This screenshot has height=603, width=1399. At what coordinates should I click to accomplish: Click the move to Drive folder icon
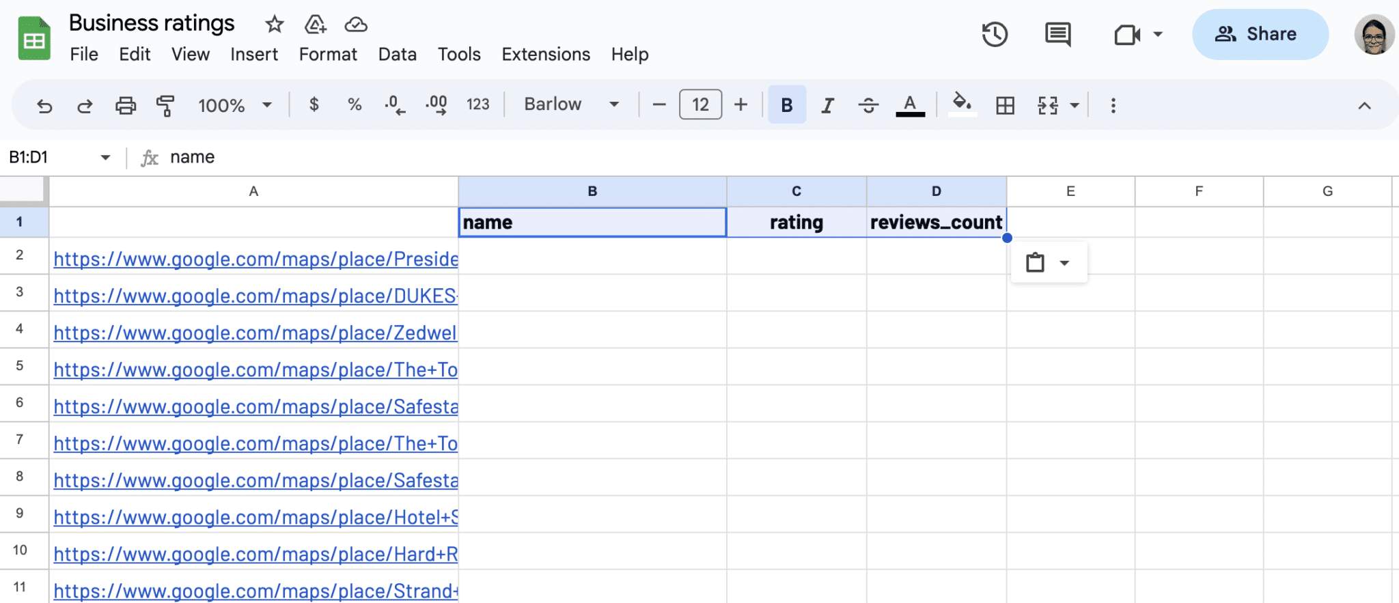[x=315, y=25]
